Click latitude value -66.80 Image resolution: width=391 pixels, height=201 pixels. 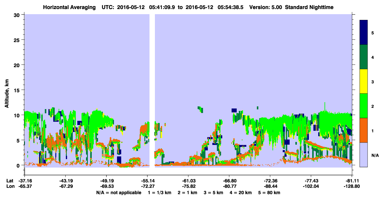click(229, 181)
